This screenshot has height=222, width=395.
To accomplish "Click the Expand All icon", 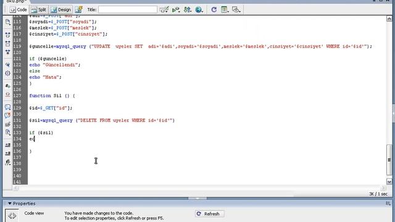I will [8, 52].
